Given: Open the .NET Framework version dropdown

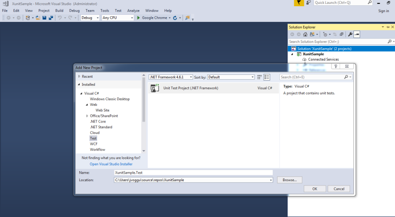Looking at the screenshot, I should tap(191, 77).
